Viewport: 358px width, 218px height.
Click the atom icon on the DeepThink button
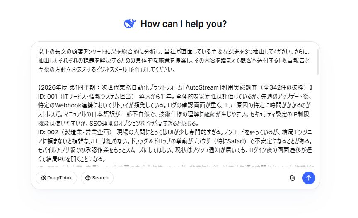coord(43,178)
